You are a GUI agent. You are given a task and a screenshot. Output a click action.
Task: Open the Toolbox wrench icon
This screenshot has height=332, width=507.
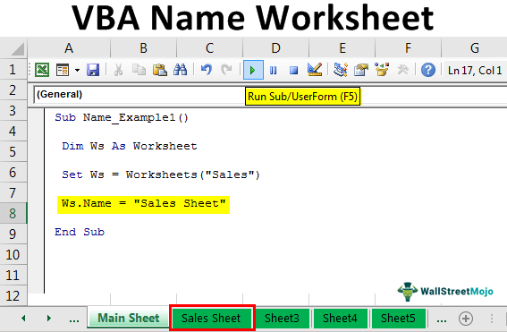(x=402, y=70)
